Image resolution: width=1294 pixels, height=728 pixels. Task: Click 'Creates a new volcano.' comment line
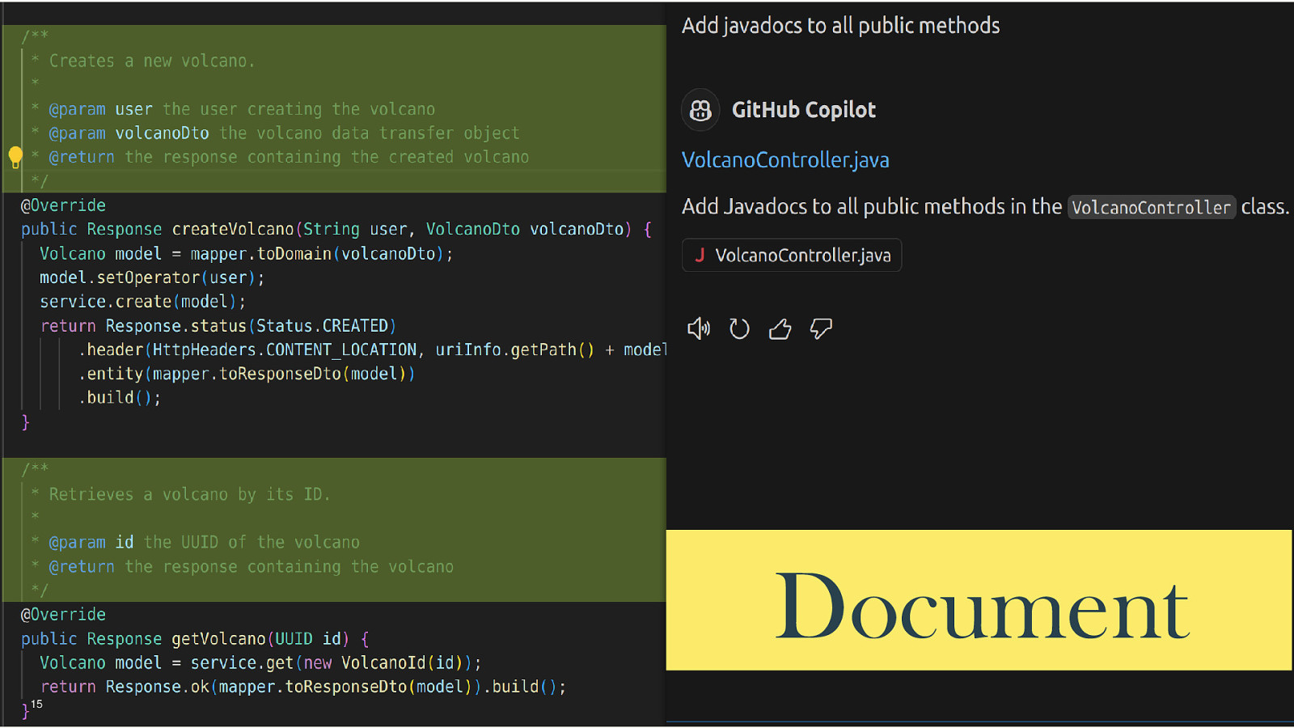click(152, 61)
